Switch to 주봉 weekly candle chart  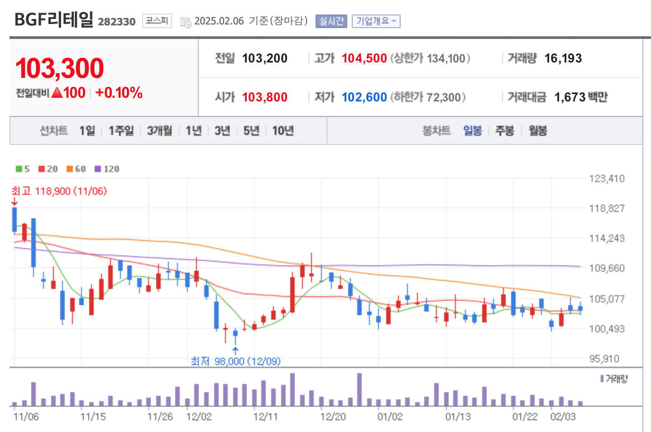click(x=505, y=131)
